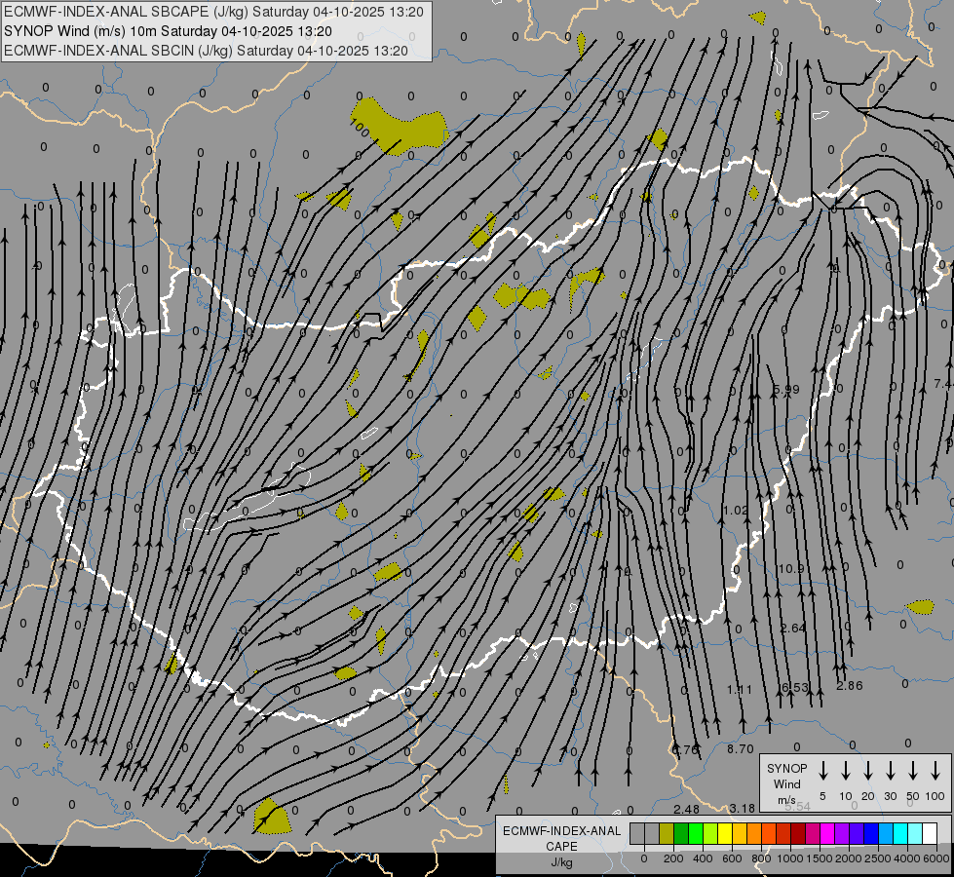This screenshot has height=877, width=954.
Task: Click the J/kg unit label in legend
Action: tap(561, 862)
